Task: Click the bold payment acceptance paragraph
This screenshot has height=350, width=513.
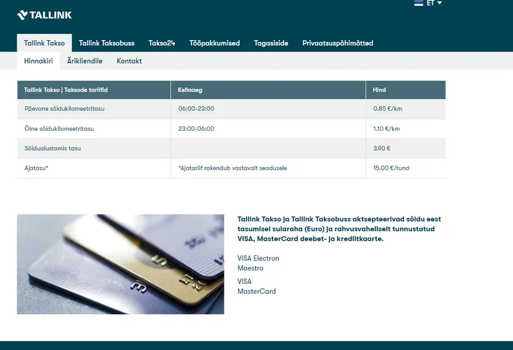Action: (339, 229)
